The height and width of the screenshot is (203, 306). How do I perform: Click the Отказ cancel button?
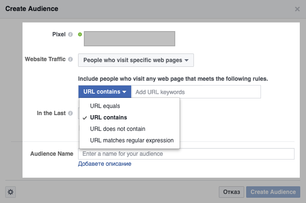pos(231,192)
